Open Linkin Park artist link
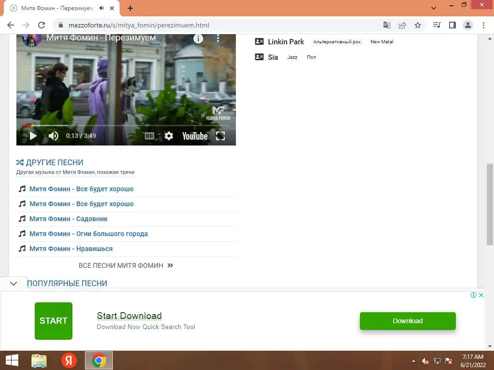 (286, 42)
